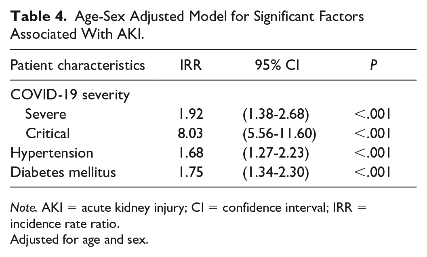Click the Severe row label
The height and width of the screenshot is (257, 427).
tap(46, 114)
